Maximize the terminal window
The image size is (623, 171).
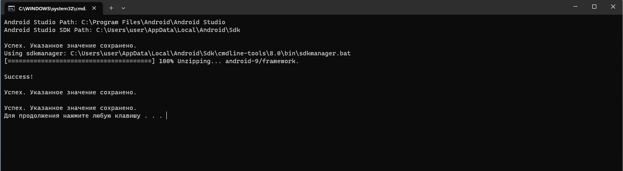point(594,7)
